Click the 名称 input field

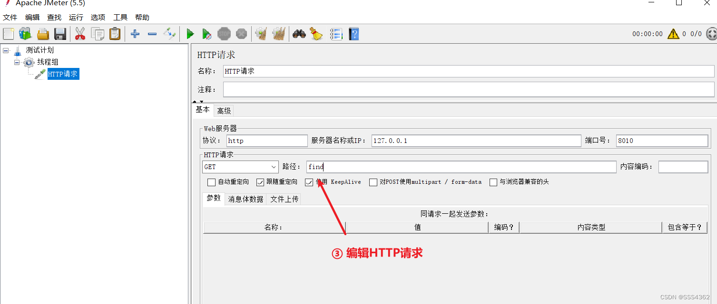pyautogui.click(x=469, y=71)
